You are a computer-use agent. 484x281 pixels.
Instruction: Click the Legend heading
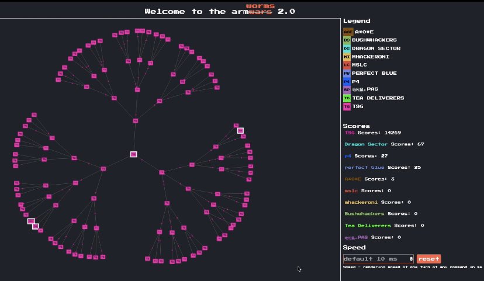pos(357,21)
